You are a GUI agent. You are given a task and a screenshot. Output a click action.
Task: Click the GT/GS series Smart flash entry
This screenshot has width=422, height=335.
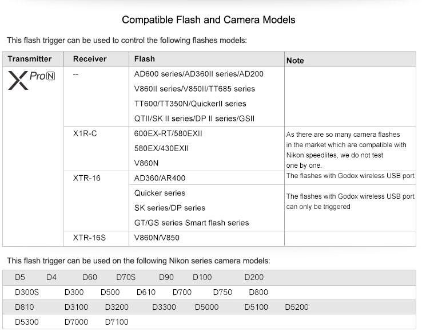191,223
